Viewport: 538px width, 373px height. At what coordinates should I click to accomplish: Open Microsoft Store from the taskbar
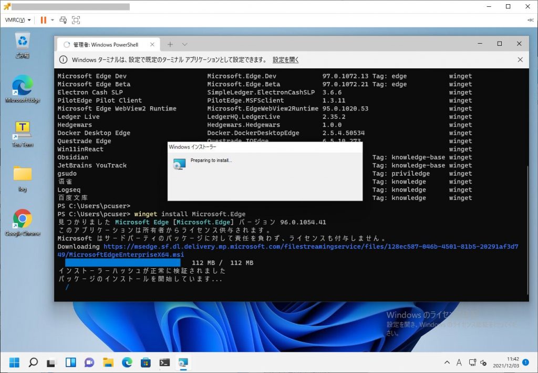[x=146, y=362]
